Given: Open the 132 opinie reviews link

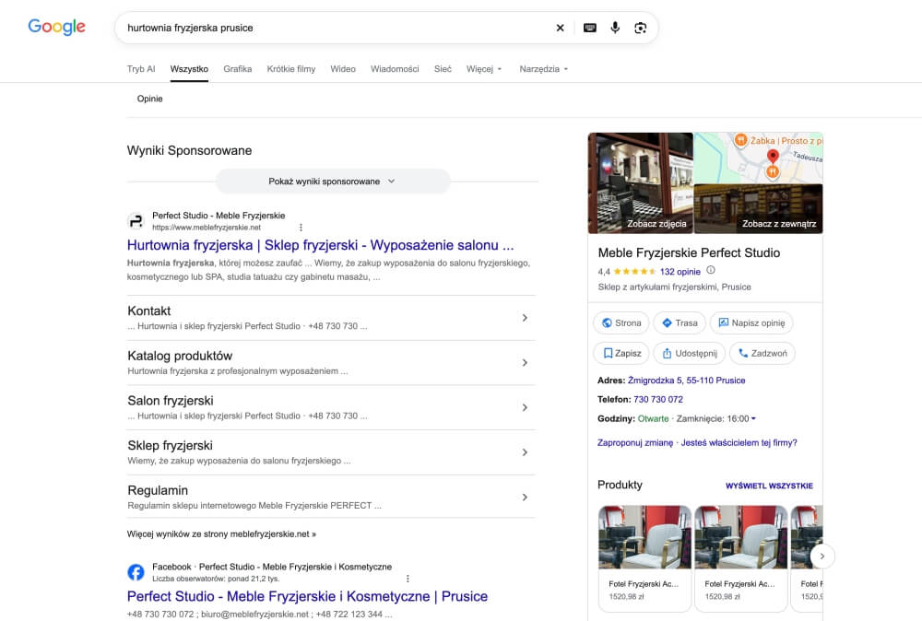Looking at the screenshot, I should [x=680, y=272].
